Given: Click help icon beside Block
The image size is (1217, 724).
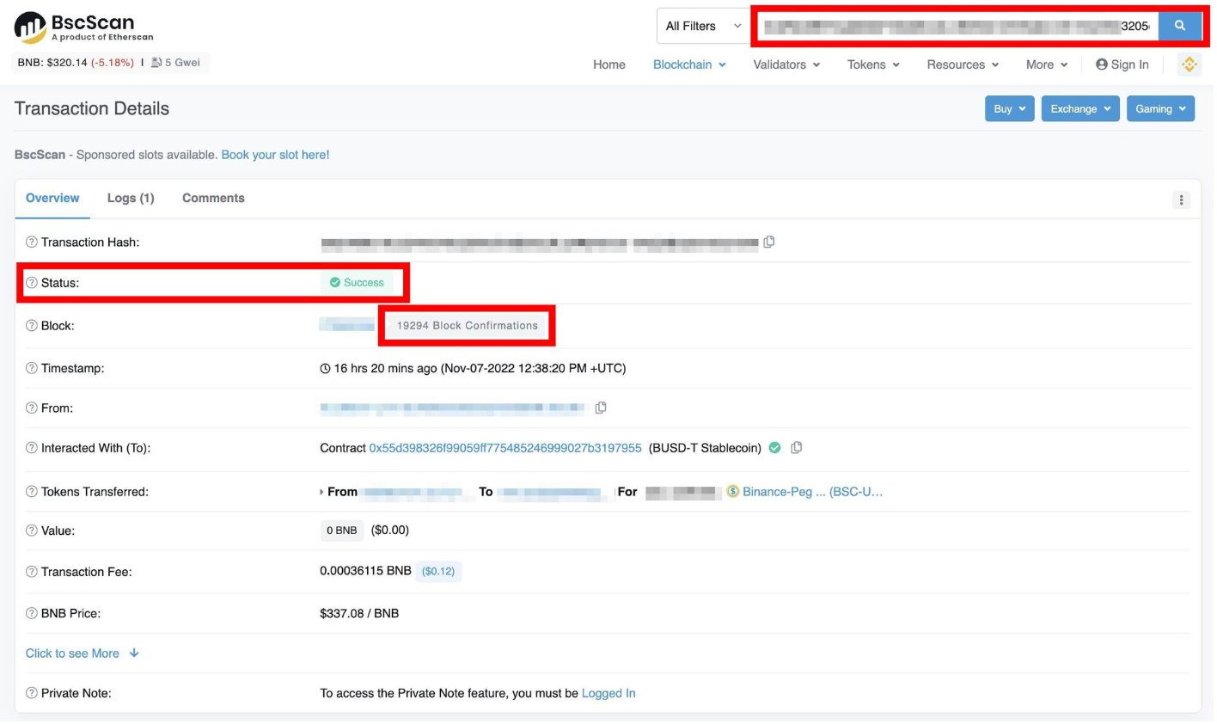Looking at the screenshot, I should click(32, 326).
